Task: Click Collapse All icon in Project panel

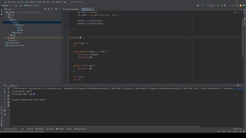Action: tap(52, 9)
